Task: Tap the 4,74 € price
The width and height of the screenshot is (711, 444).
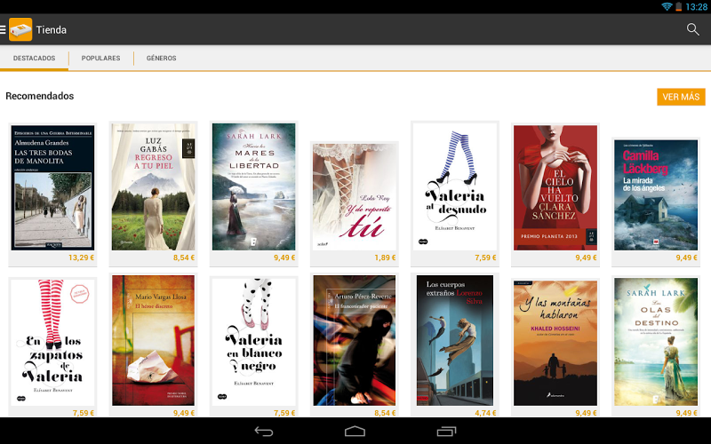Action: point(485,413)
